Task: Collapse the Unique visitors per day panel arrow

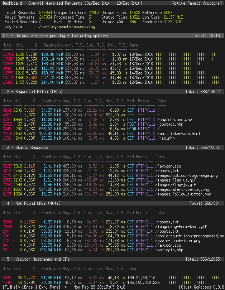Action: click(4, 36)
